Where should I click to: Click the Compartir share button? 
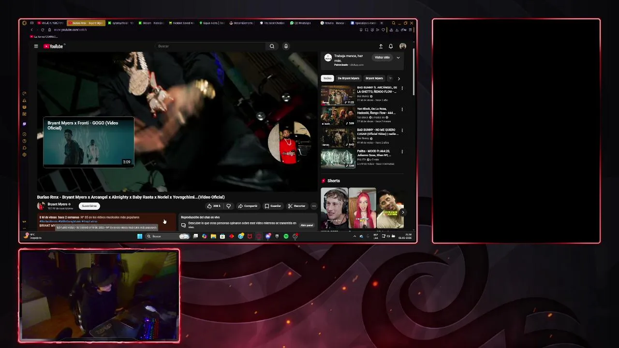(248, 206)
